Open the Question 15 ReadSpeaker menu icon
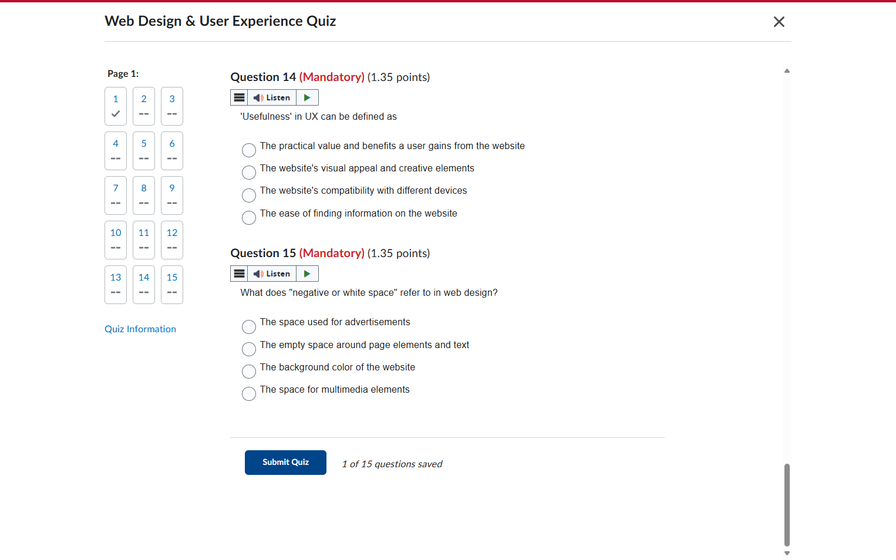Image resolution: width=896 pixels, height=560 pixels. coord(239,274)
